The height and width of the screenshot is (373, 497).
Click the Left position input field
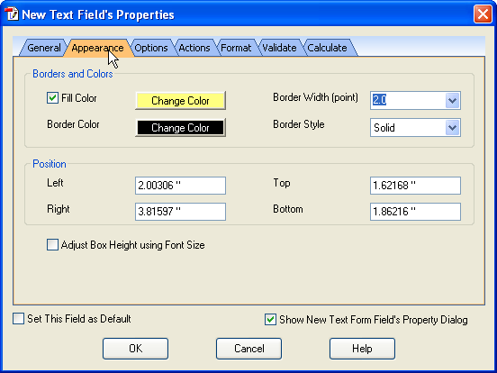tap(180, 186)
